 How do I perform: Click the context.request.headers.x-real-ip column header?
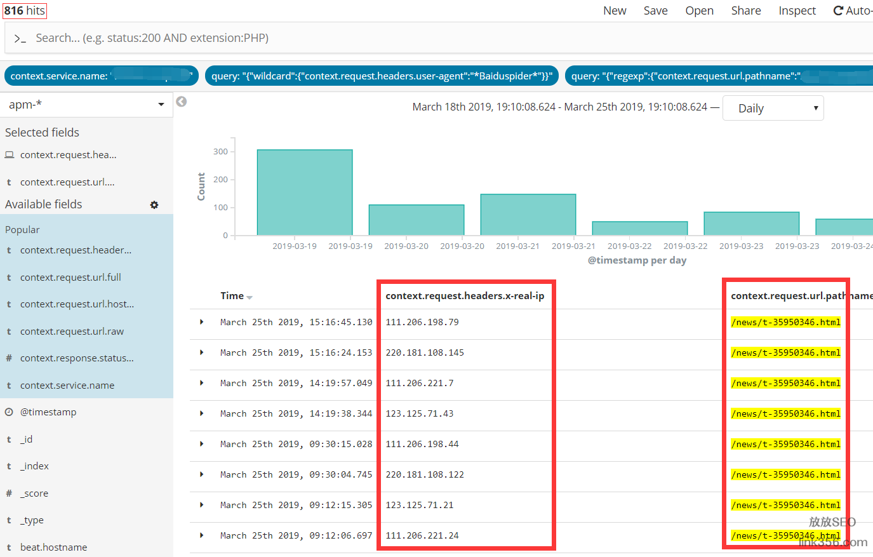[465, 296]
